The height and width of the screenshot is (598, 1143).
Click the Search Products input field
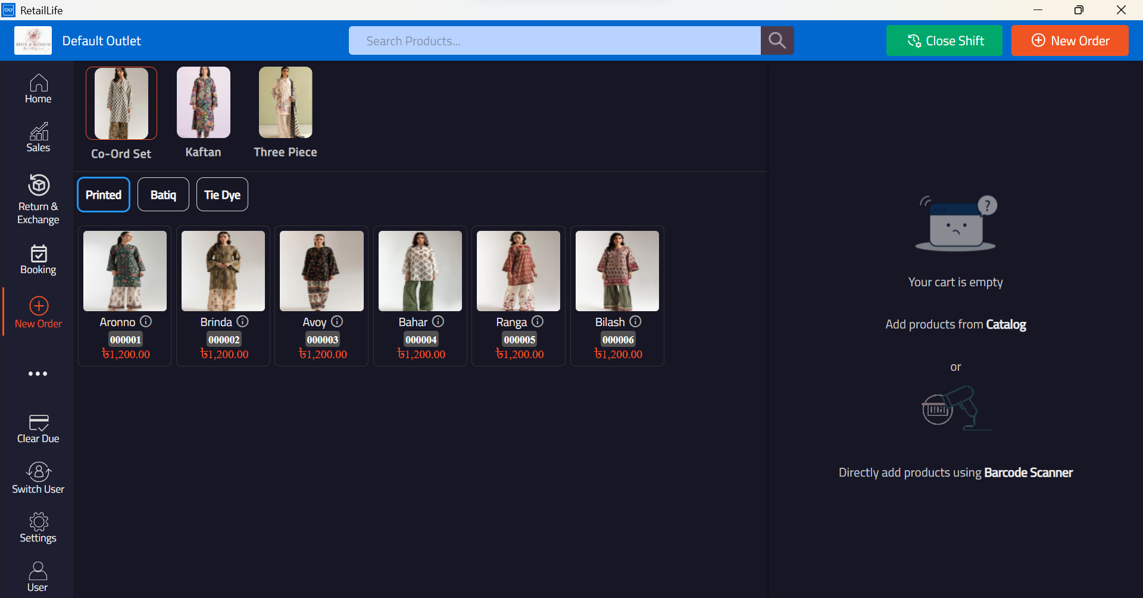click(x=555, y=40)
